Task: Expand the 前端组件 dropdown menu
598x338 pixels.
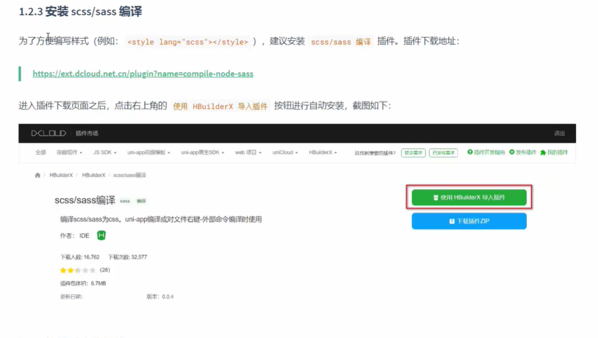Action: [69, 152]
